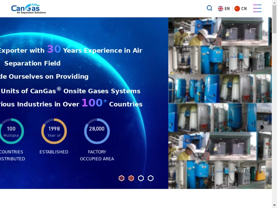Screen dimensions: 277x208
Task: Click the scrollbar down arrow
Action: tap(274, 206)
